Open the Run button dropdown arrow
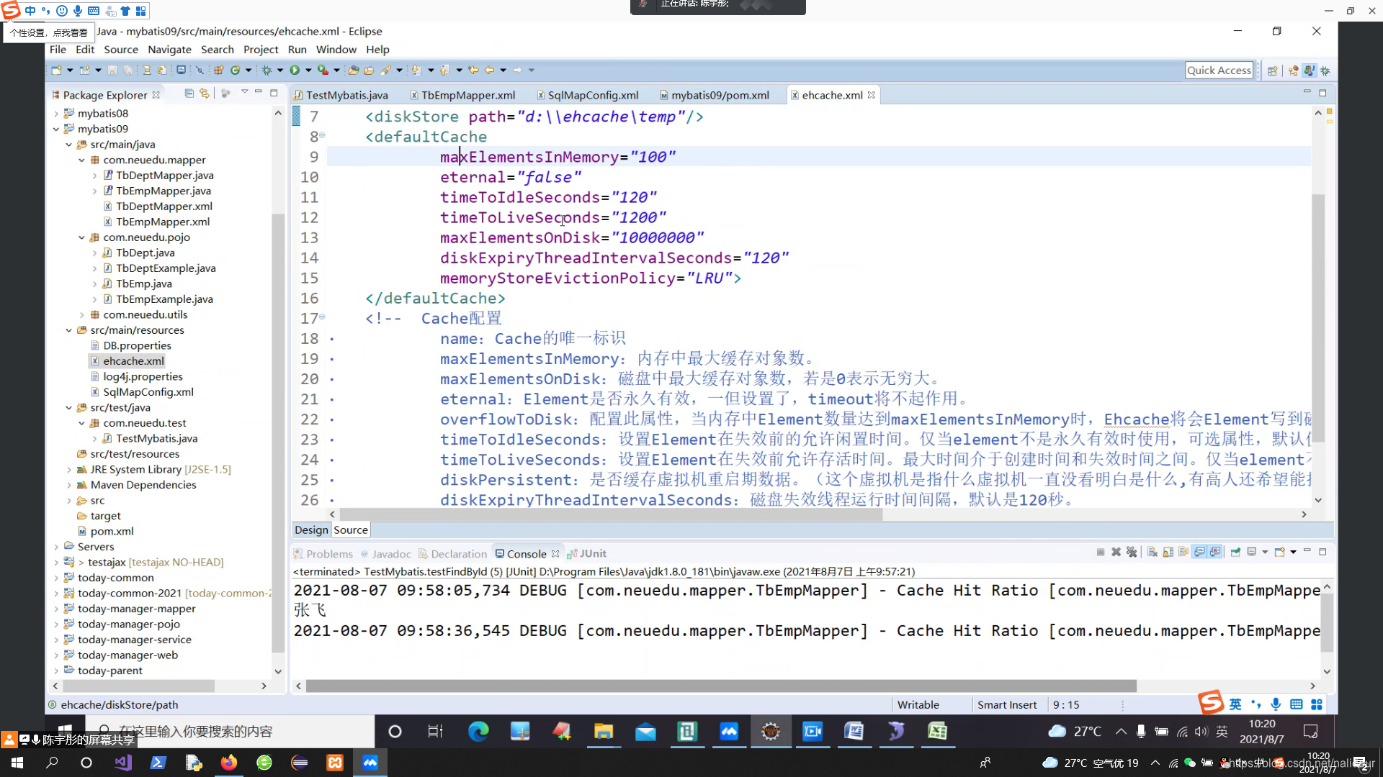Image resolution: width=1383 pixels, height=777 pixels. (x=308, y=70)
